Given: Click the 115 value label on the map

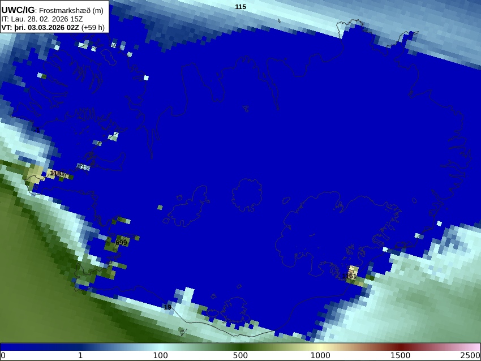Looking at the screenshot, I should [240, 7].
